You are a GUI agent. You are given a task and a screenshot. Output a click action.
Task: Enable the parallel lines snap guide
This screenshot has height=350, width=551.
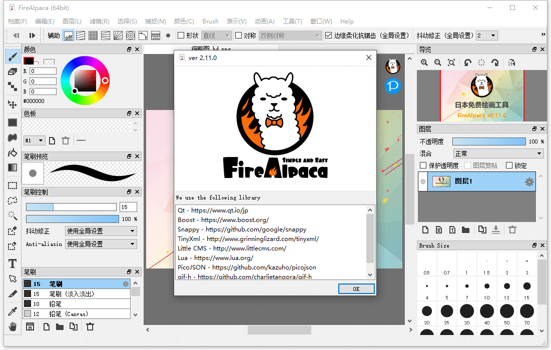[81, 35]
